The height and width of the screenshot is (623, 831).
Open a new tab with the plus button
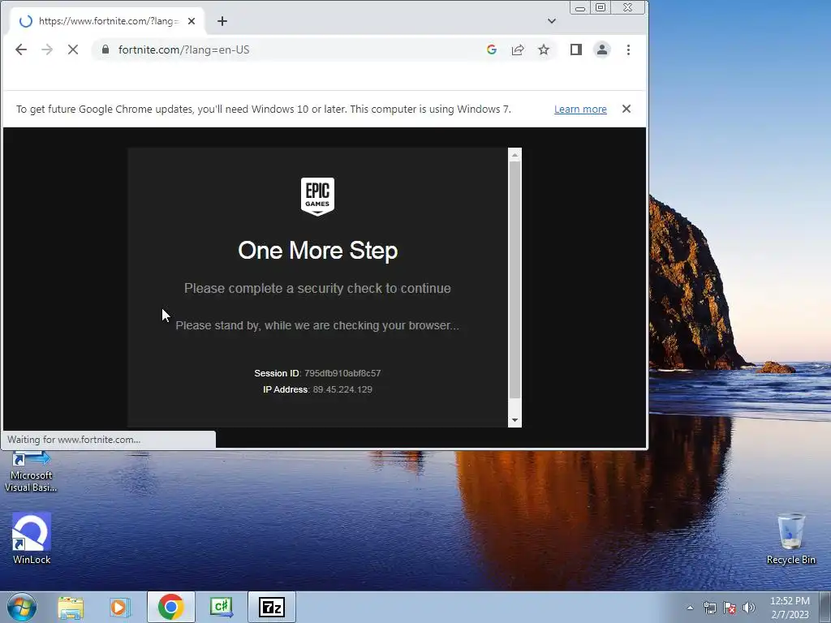pos(222,21)
